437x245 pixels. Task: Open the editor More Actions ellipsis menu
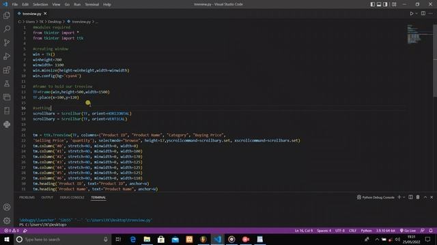coord(431,14)
